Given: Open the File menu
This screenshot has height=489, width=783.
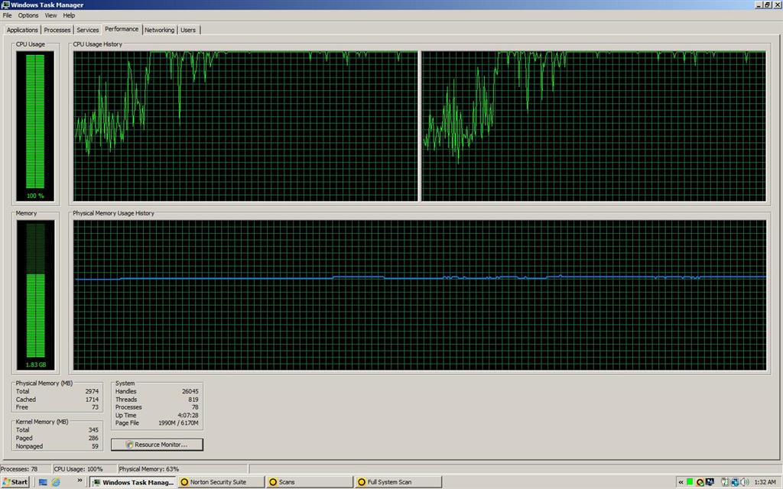Looking at the screenshot, I should point(7,15).
